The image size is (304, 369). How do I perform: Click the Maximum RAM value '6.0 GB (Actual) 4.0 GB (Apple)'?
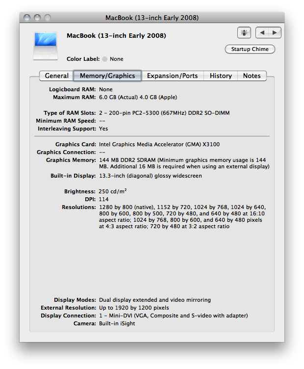(x=138, y=97)
